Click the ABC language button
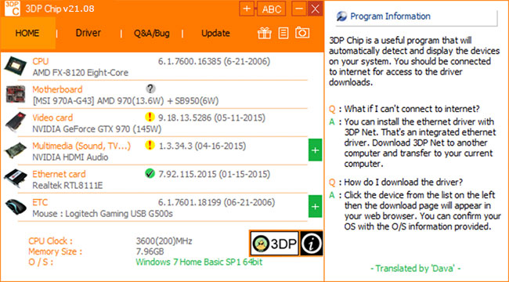 [272, 9]
